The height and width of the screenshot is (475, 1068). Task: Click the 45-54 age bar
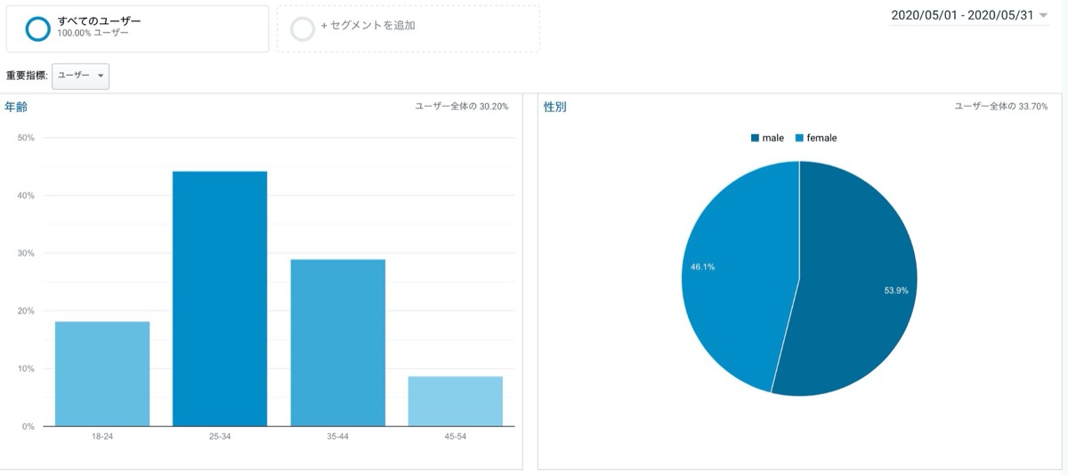(456, 401)
